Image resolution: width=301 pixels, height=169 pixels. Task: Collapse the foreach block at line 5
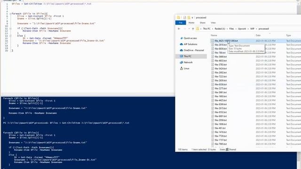10,14
